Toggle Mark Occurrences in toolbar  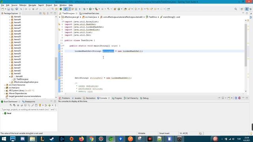pyautogui.click(x=69, y=9)
